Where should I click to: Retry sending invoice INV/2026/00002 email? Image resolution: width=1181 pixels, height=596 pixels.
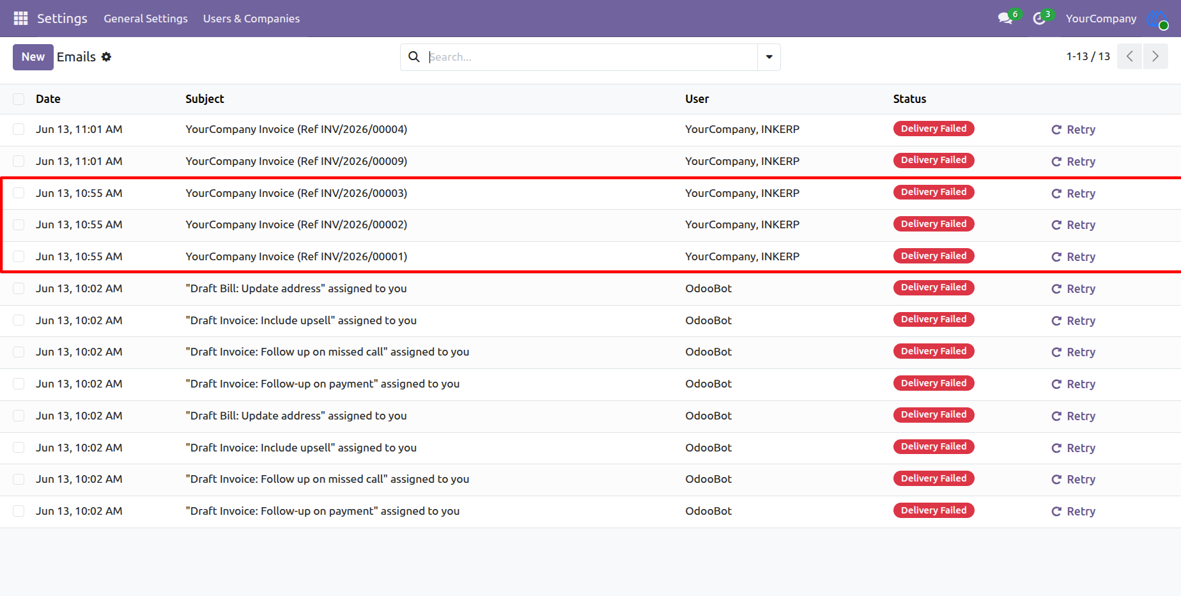pos(1074,225)
